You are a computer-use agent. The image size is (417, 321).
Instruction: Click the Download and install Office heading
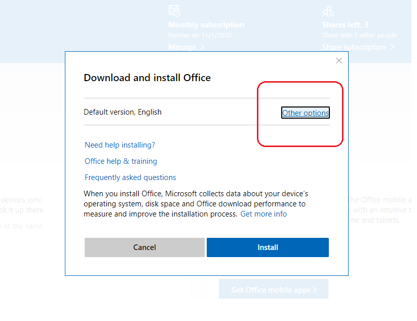coord(147,78)
